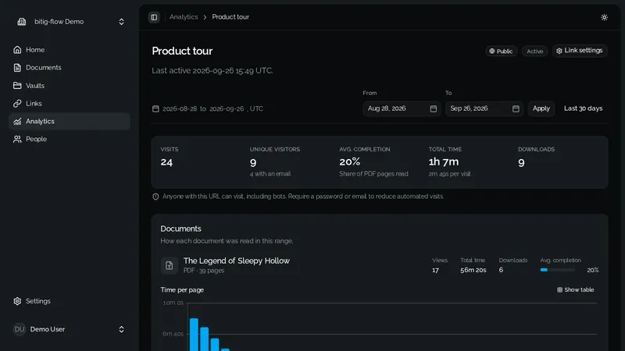Click the Links chain icon

[17, 104]
